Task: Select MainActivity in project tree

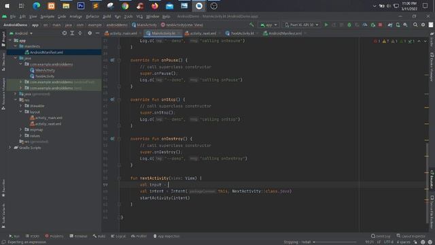Action: coord(45,70)
